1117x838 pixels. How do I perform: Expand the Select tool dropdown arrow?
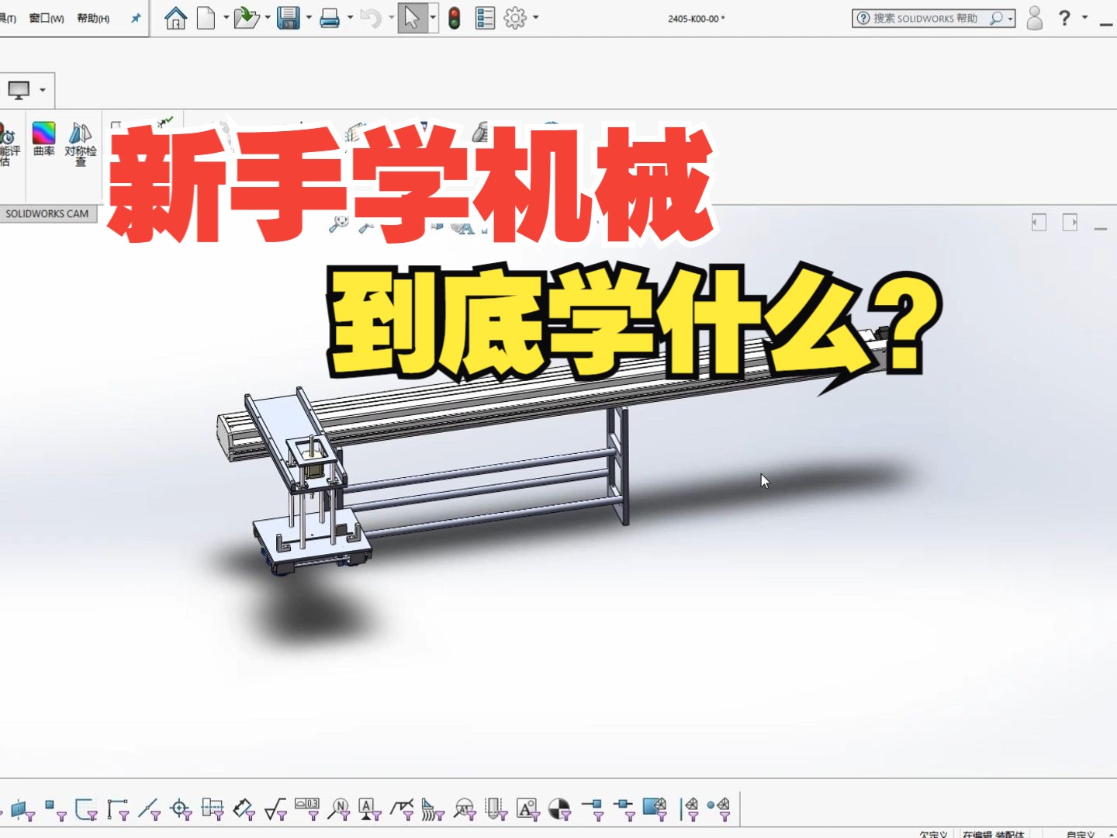point(433,18)
